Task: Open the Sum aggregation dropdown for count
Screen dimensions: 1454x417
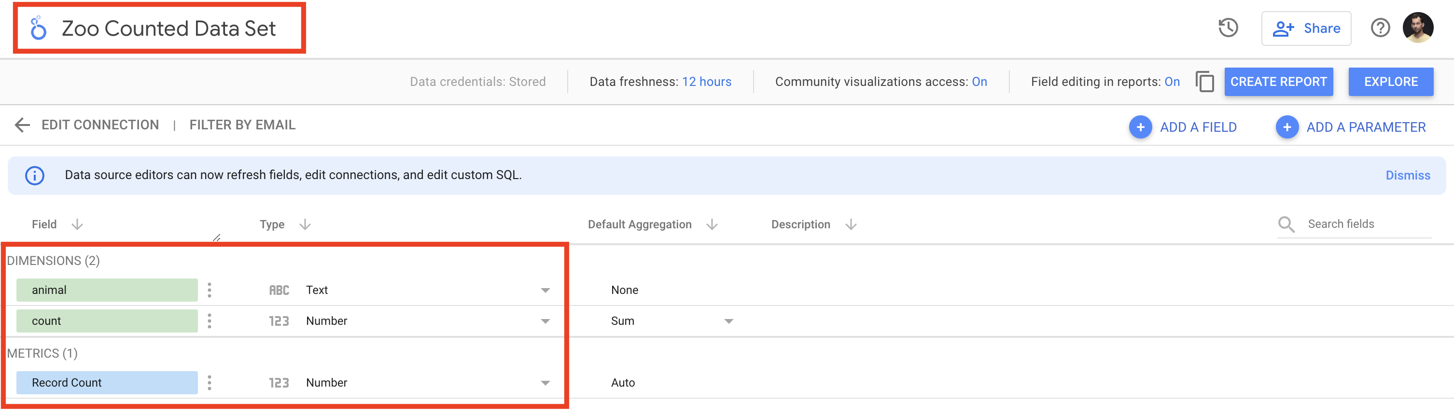Action: (728, 321)
